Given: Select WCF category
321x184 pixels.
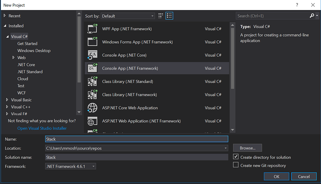Looking at the screenshot, I should [22, 93].
